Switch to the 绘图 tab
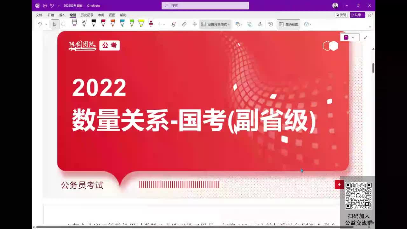Viewport: 407px width, 229px height. pos(73,15)
